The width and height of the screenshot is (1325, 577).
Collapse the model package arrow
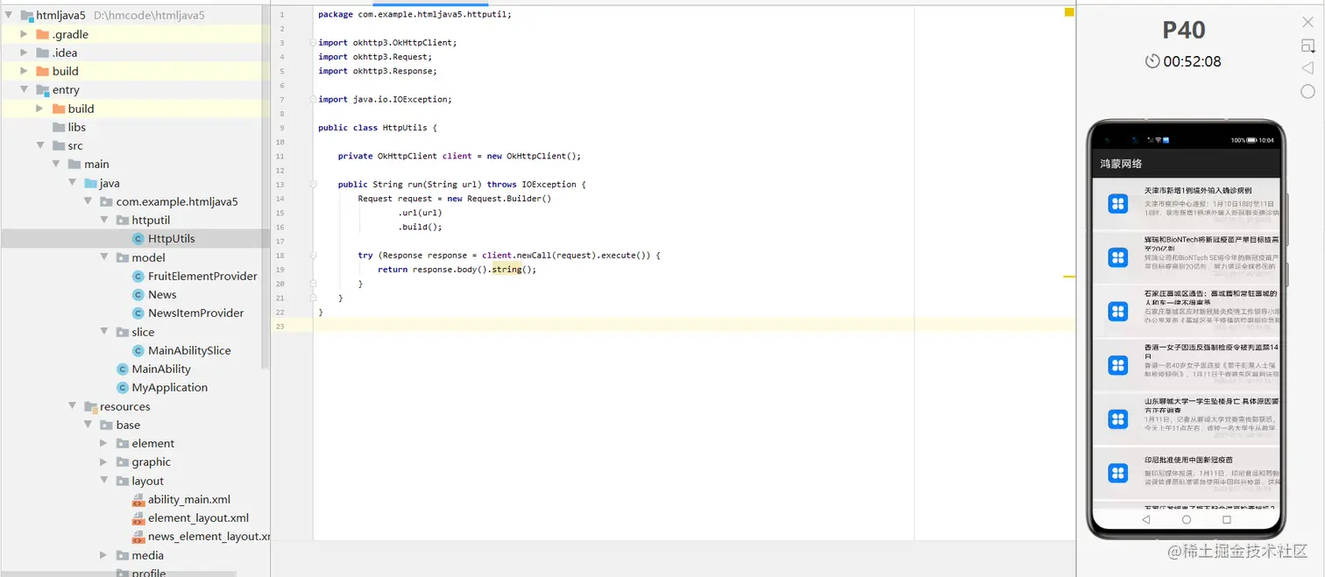(x=103, y=257)
